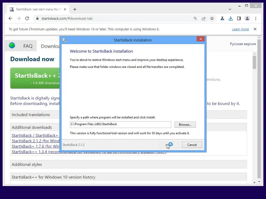Screen dimensions: 266x199
Task: Click the green StartIsBack++ download button
Action: 35,78
